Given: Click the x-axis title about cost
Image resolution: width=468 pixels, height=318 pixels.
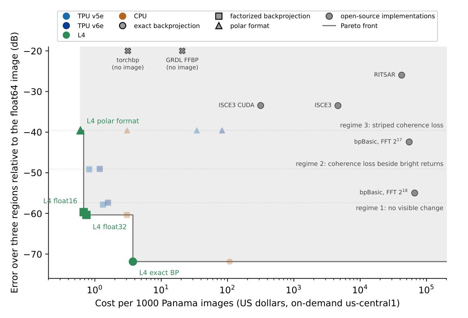Looking at the screenshot, I should coord(247,303).
